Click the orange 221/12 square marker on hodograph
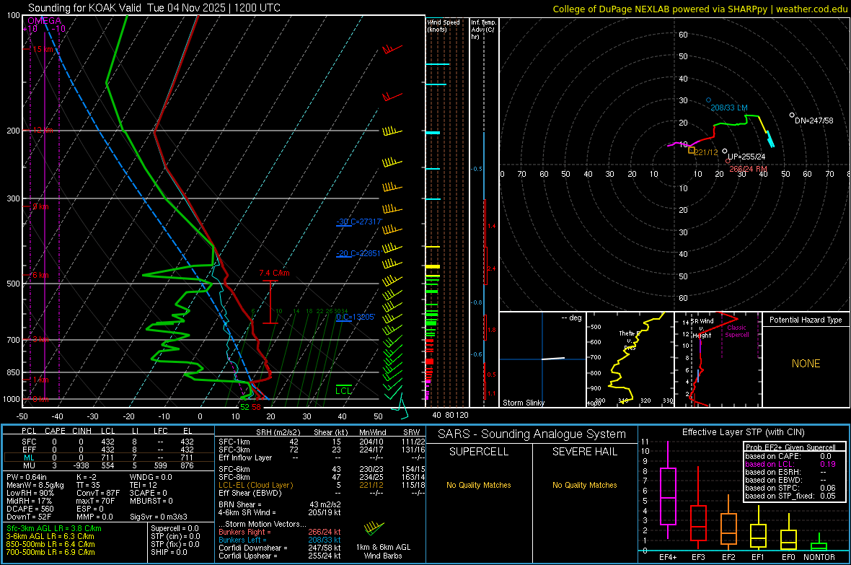Viewport: 851px width, 565px height. (x=692, y=150)
